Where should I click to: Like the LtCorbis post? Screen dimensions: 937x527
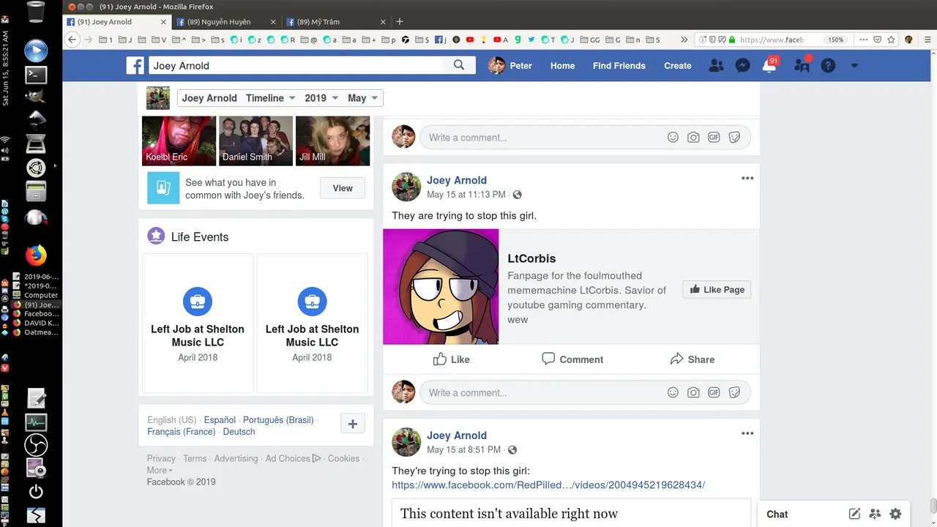pos(451,359)
